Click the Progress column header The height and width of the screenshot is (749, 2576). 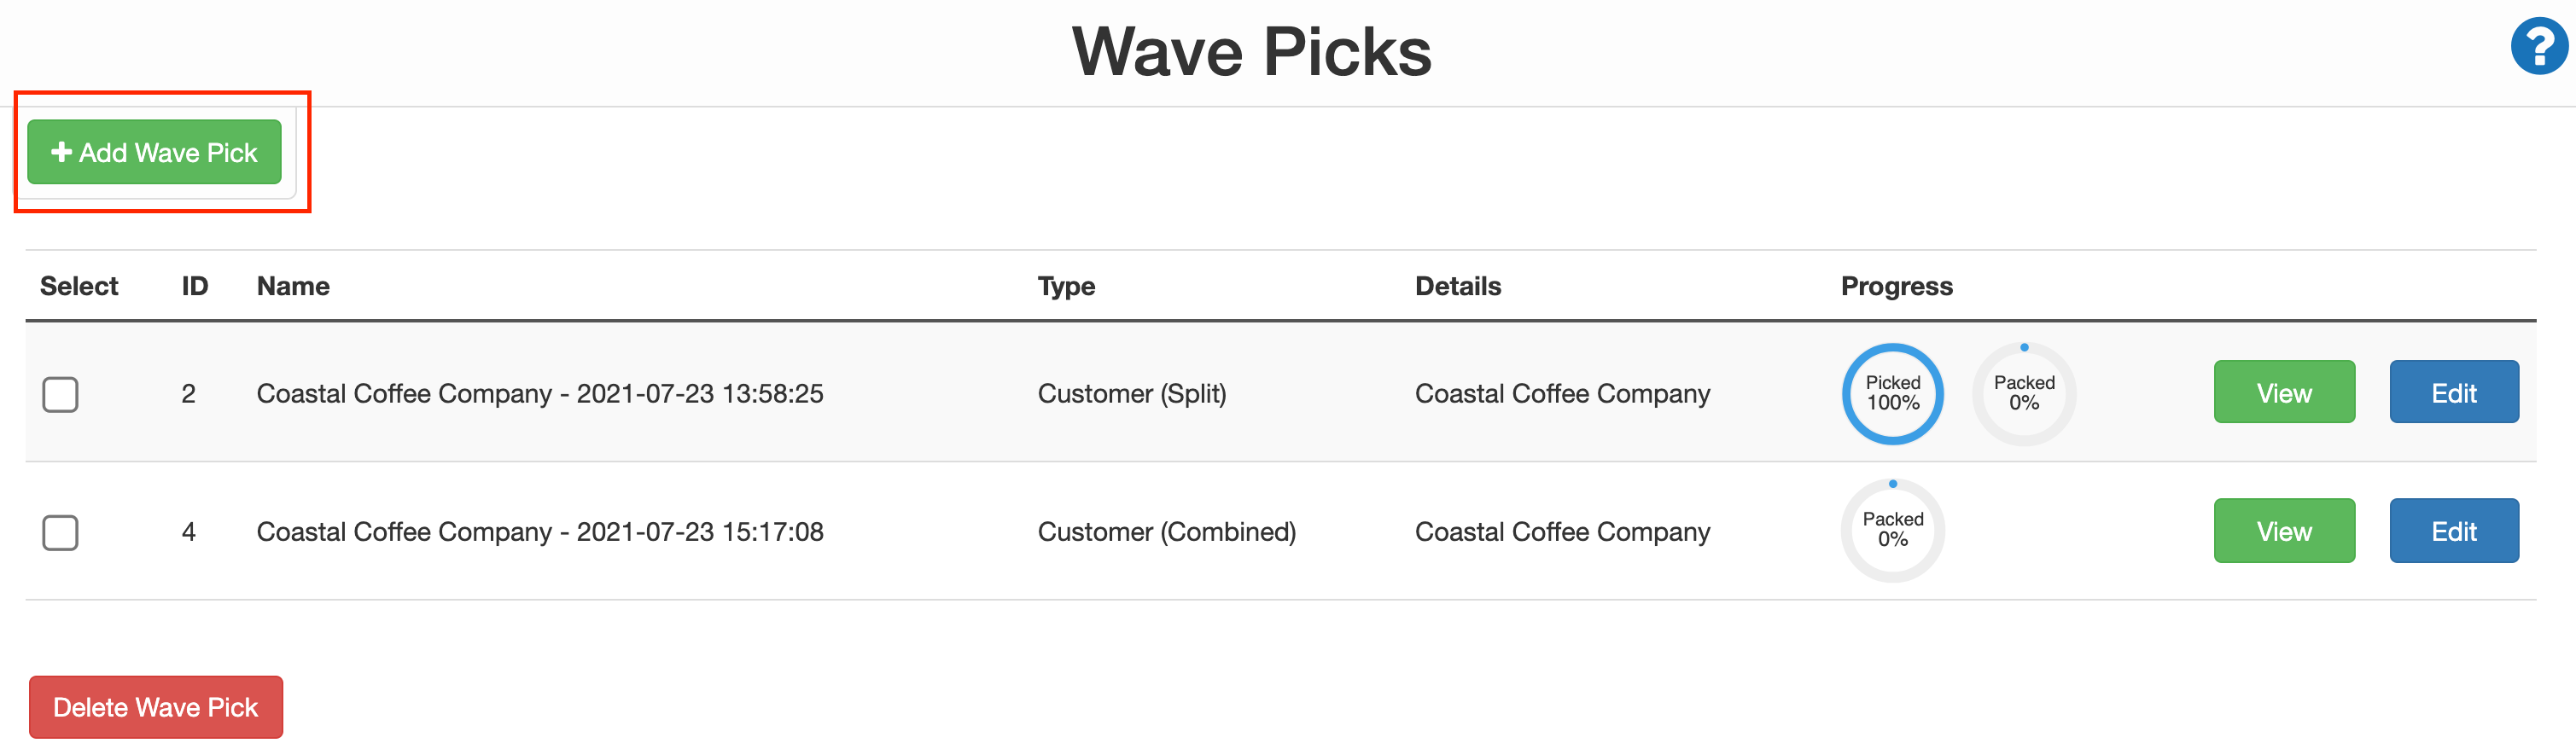[x=1896, y=286]
